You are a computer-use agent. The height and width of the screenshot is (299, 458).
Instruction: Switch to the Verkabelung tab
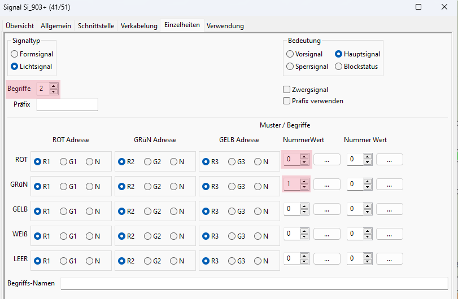click(139, 26)
